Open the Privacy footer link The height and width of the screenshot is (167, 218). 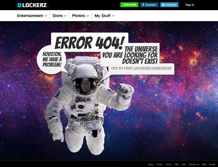159,164
